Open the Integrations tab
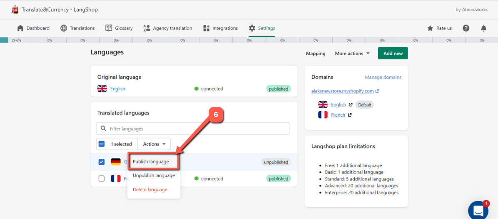 pos(220,28)
